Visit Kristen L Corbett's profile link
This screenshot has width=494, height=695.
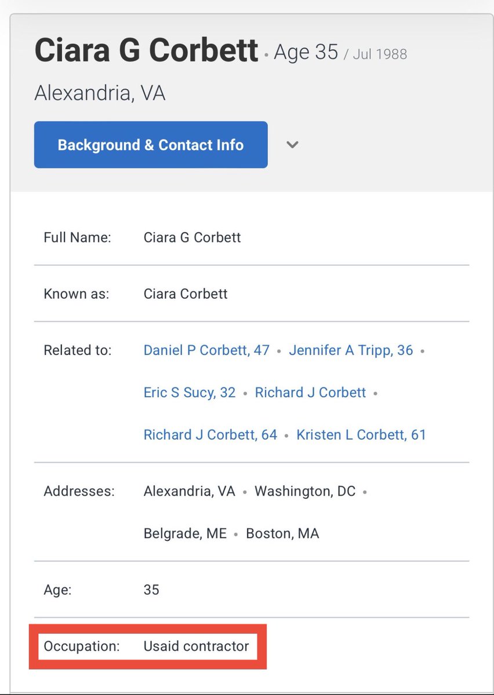click(x=361, y=435)
